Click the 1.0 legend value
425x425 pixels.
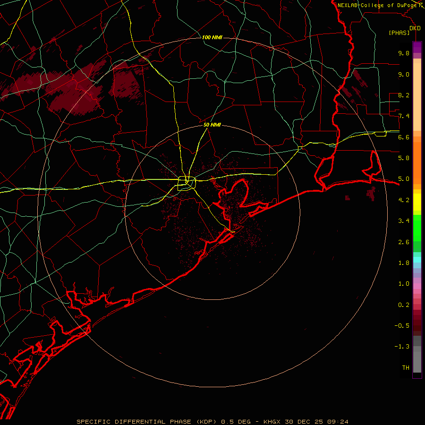(404, 284)
